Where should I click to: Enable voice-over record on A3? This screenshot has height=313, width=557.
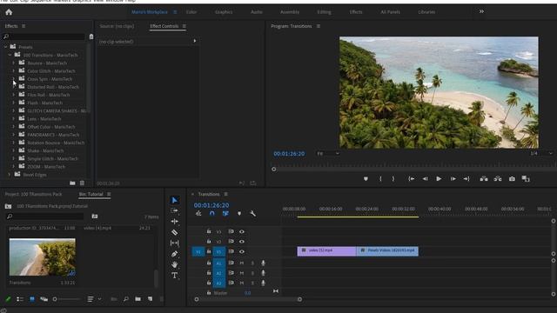pos(263,283)
